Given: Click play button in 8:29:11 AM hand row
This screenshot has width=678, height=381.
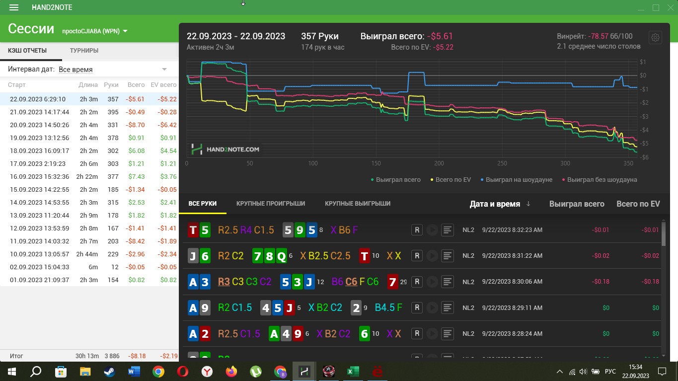Looking at the screenshot, I should [432, 307].
